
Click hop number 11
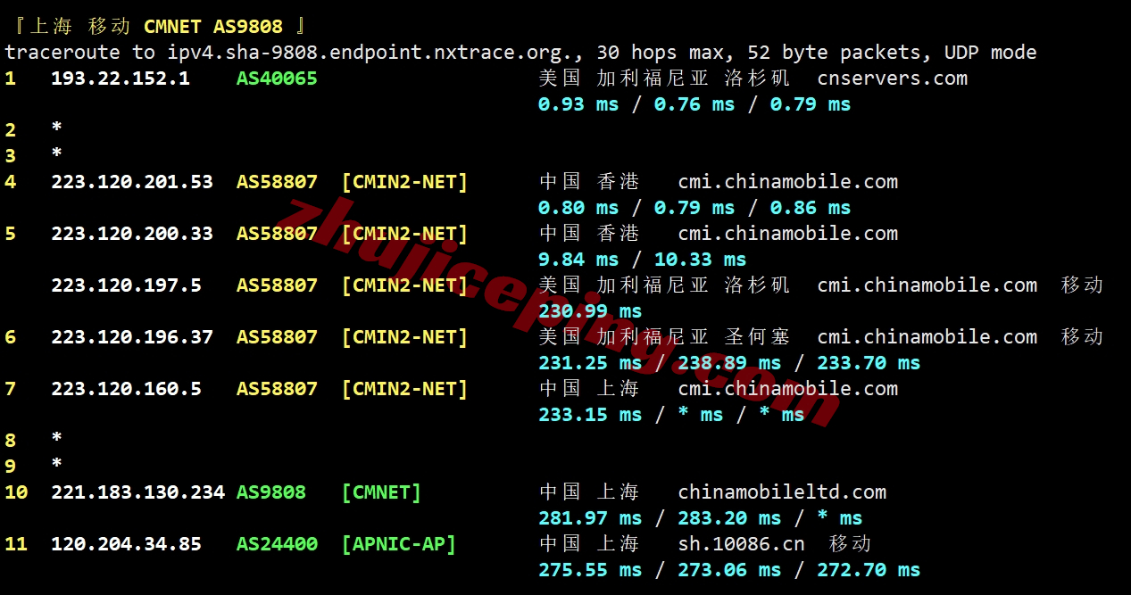click(16, 544)
